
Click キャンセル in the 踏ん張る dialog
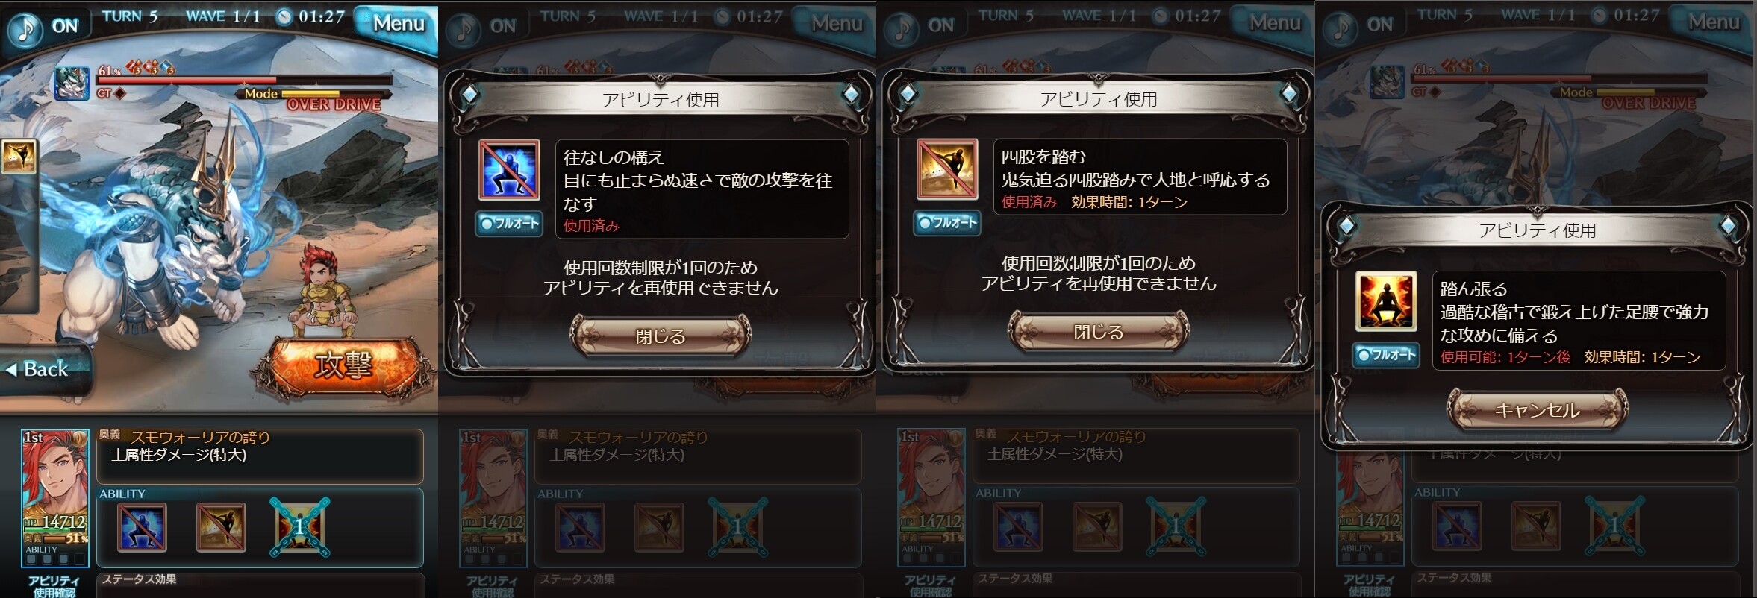(x=1538, y=409)
